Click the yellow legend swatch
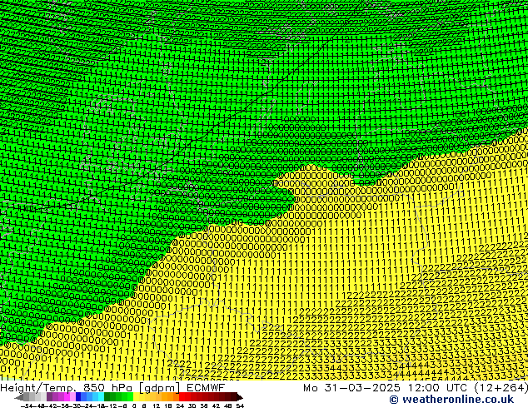Screen dimensions: 528x408 (x=136, y=396)
